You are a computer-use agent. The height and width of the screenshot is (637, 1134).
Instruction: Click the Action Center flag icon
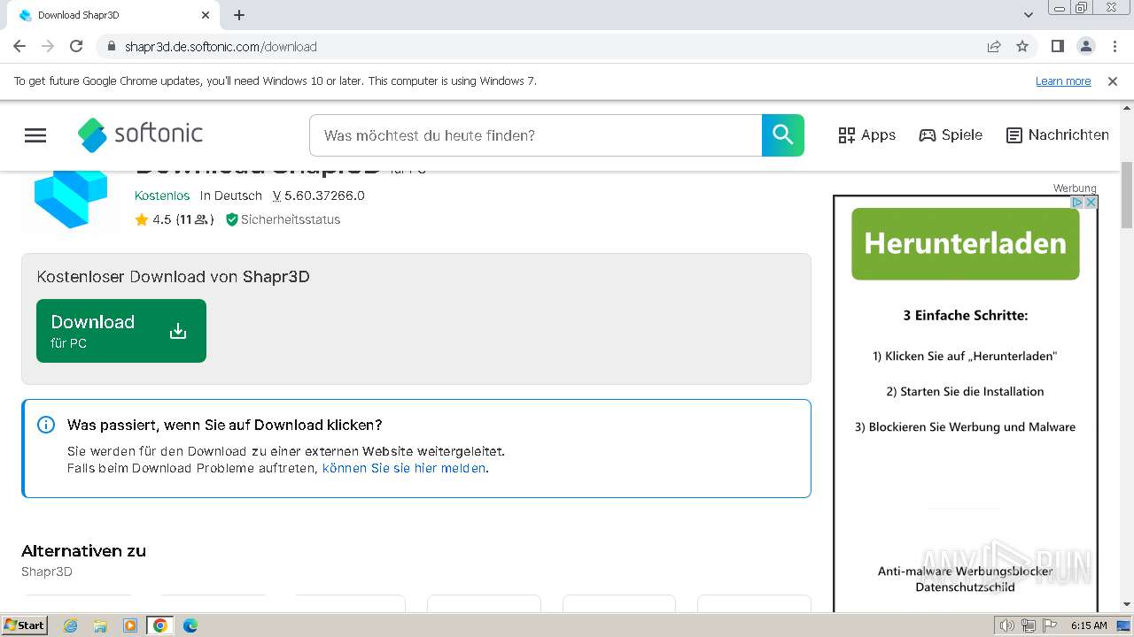1049,625
